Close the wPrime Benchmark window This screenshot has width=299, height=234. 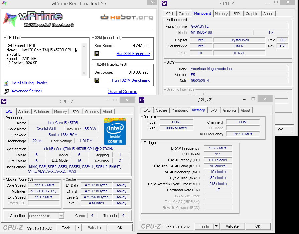152,2
